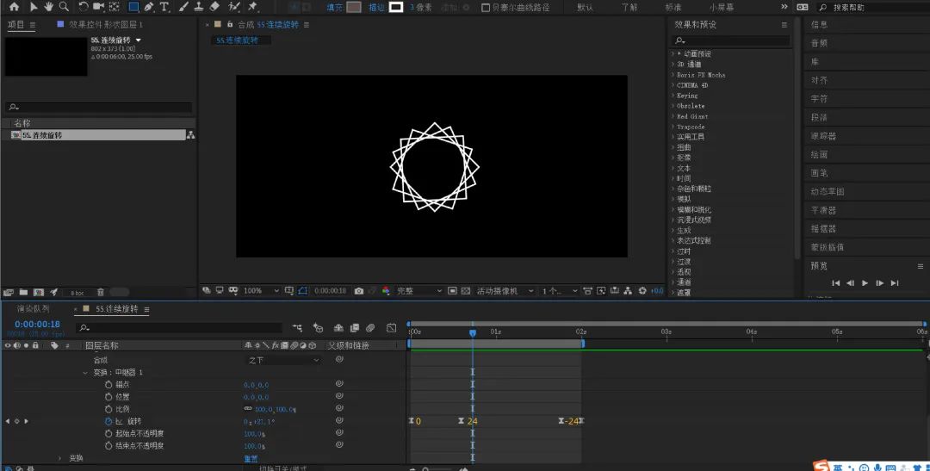Toggle the 比例 stopwatch
Screen dimensions: 930x471
click(108, 409)
